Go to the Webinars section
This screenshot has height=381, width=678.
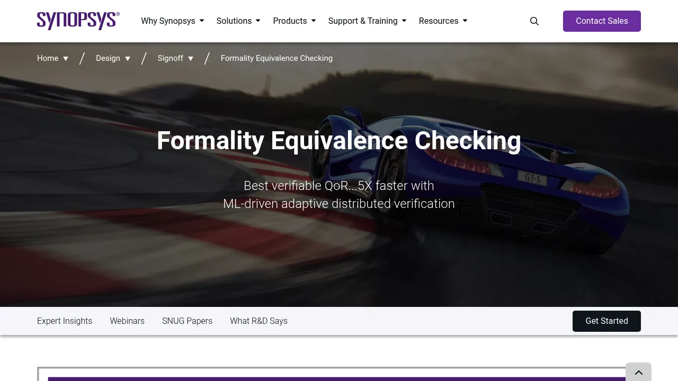[x=127, y=321]
